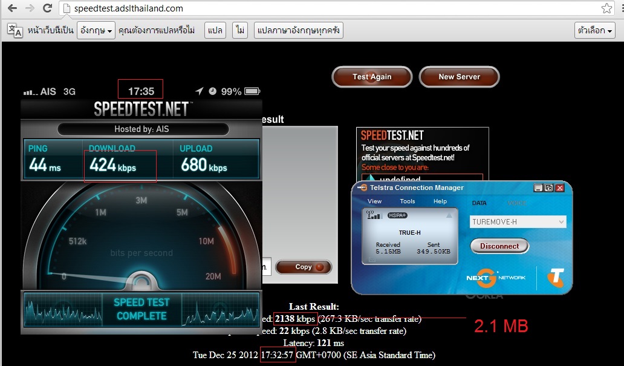Viewport: 624px width, 366px height.
Task: Tap the location arrow in phone status bar
Action: (200, 91)
